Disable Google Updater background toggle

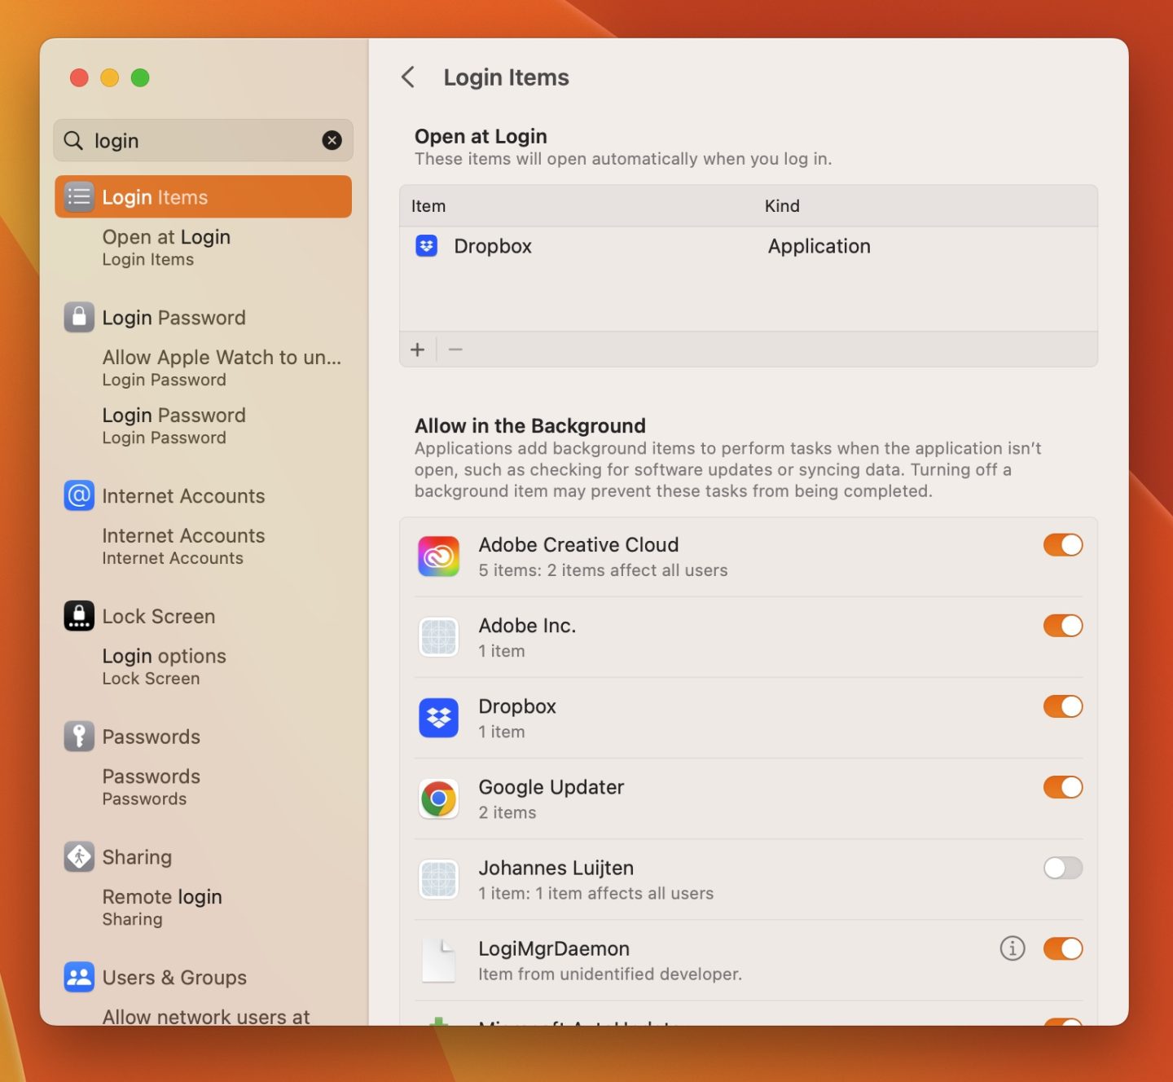tap(1063, 787)
